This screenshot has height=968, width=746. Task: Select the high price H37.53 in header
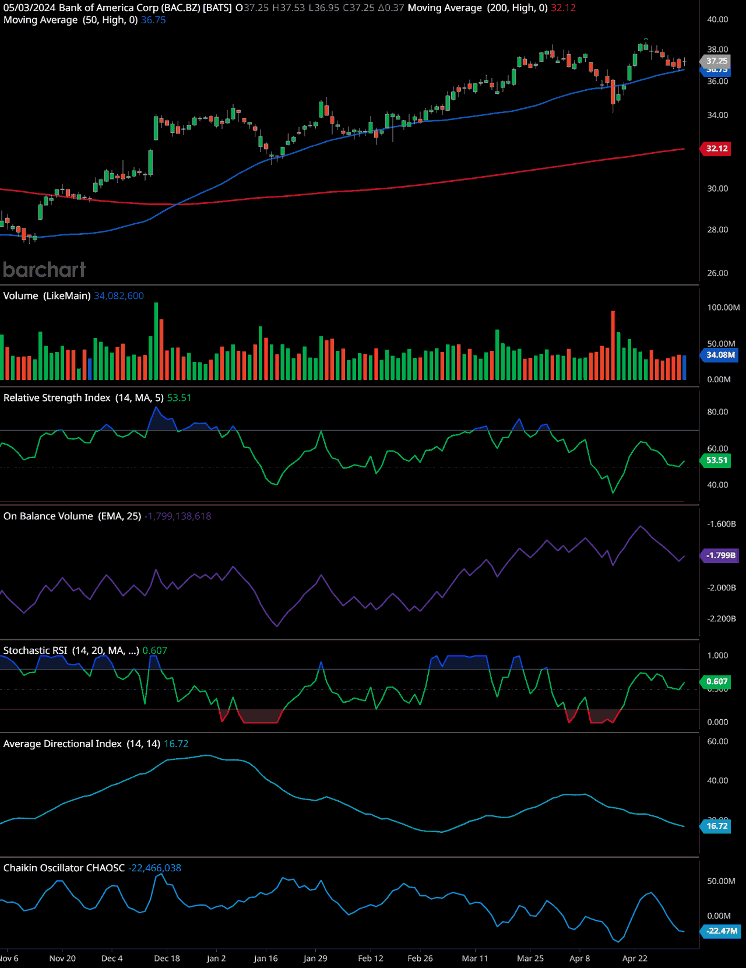point(288,8)
